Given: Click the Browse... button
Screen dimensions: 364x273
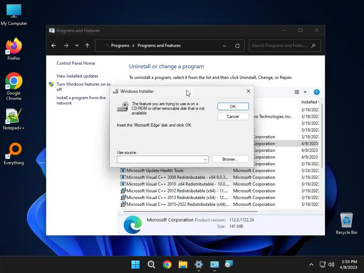Looking at the screenshot, I should coord(230,159).
